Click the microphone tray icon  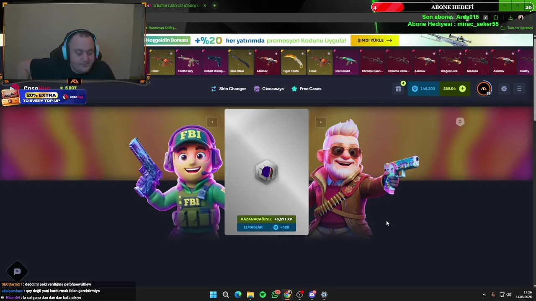(x=493, y=295)
